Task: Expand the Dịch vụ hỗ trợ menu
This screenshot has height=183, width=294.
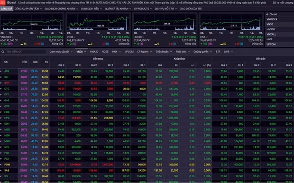Action: coord(165,9)
